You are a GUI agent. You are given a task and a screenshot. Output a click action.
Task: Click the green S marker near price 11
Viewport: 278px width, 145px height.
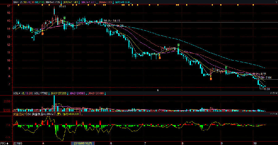tap(178, 45)
